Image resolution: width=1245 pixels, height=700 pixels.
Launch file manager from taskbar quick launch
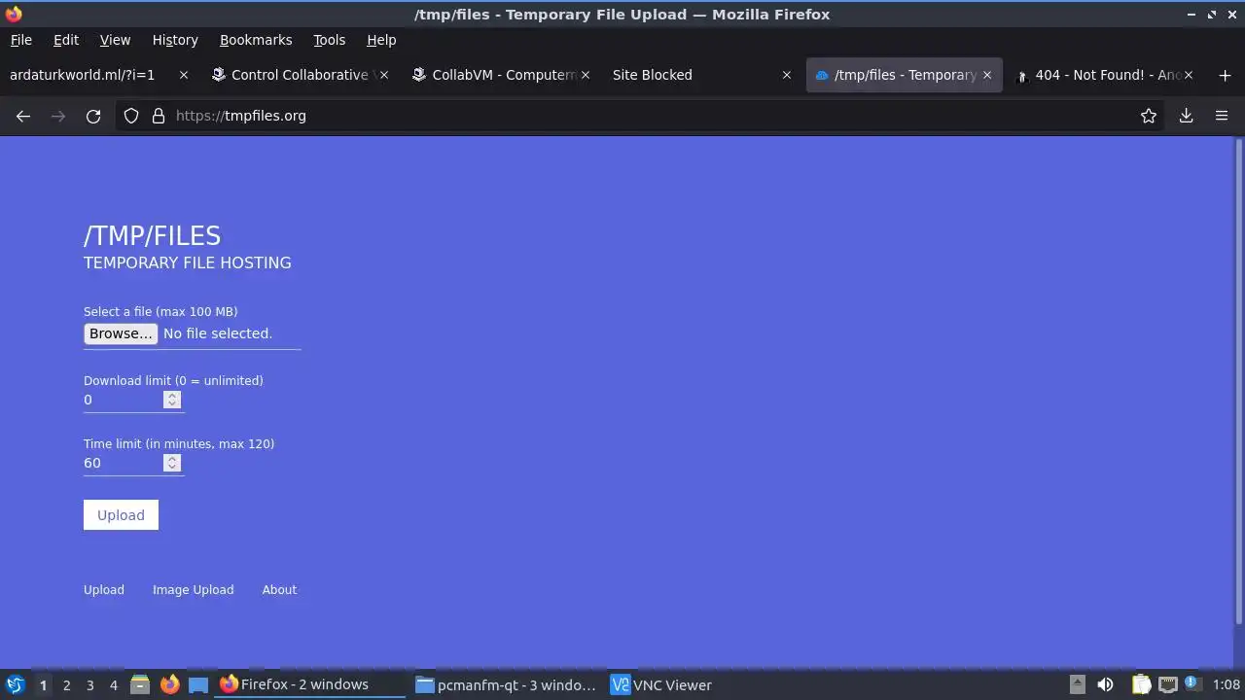140,685
